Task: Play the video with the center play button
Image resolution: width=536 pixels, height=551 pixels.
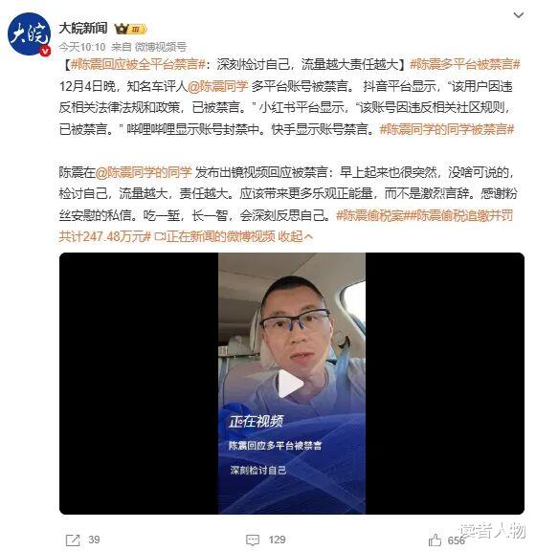Action: (291, 384)
